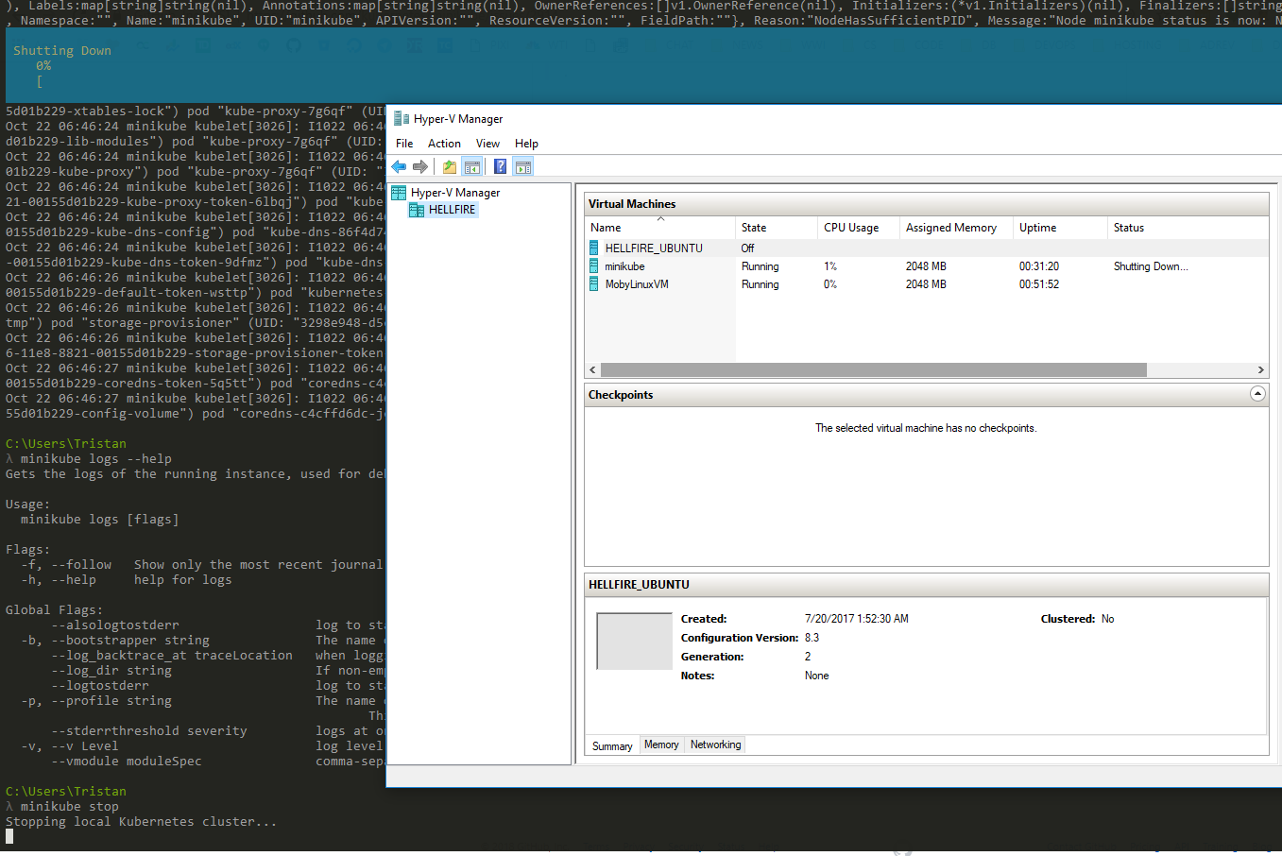The width and height of the screenshot is (1282, 856).
Task: Click 'The selected virtual machine has no checkpoints' message
Action: 926,428
